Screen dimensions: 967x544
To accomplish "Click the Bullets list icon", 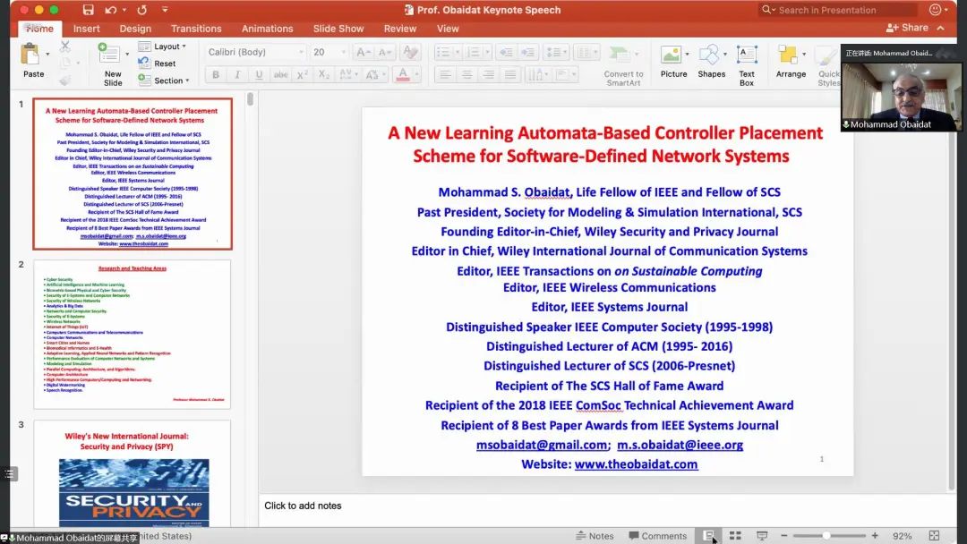I will [x=445, y=53].
